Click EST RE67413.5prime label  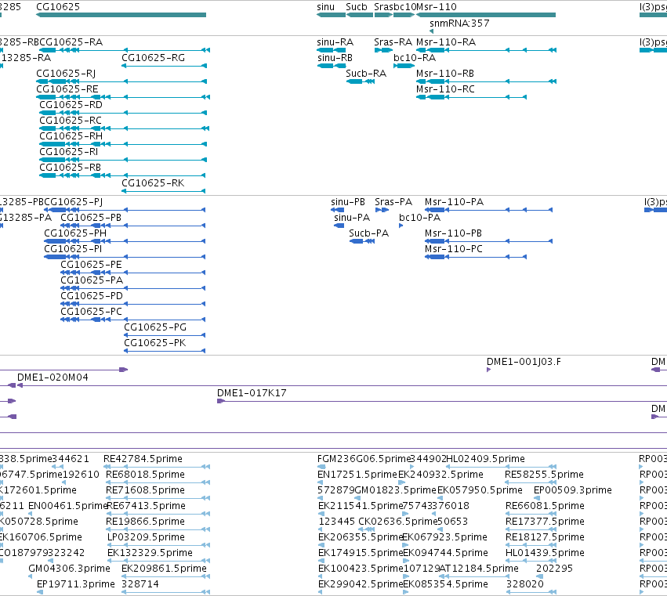click(147, 506)
